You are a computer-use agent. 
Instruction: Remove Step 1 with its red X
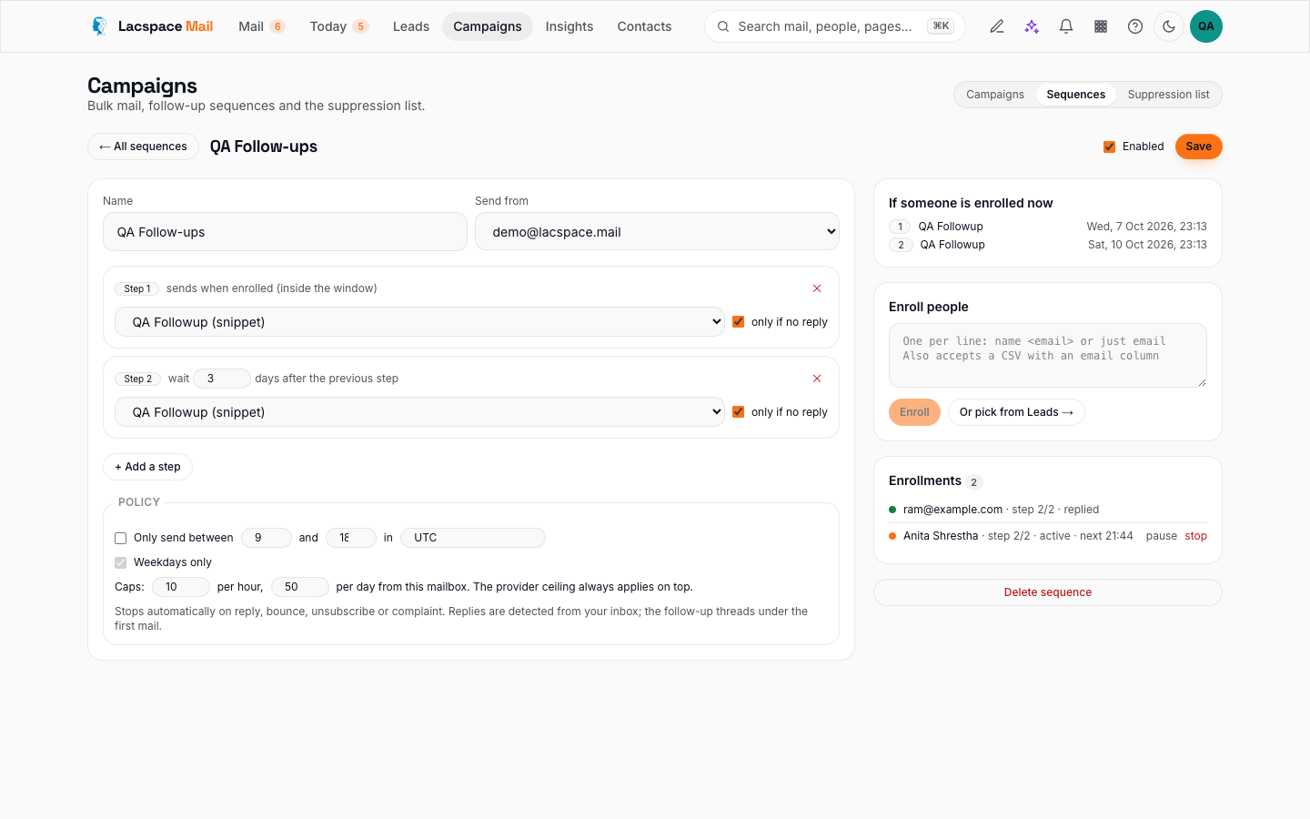[x=817, y=288]
